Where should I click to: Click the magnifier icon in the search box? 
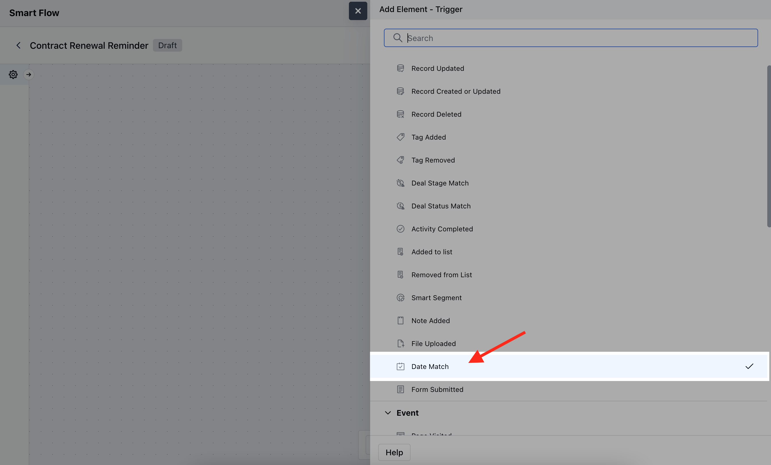[x=397, y=38]
